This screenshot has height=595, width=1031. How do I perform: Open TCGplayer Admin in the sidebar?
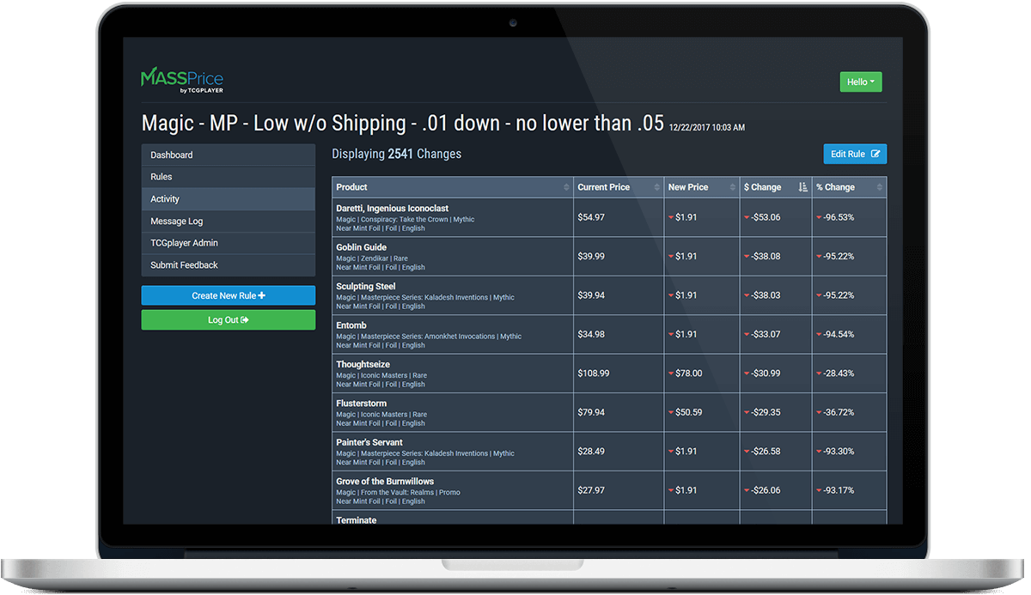pos(229,243)
